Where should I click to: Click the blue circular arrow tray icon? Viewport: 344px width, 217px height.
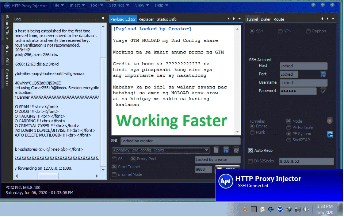(271, 209)
